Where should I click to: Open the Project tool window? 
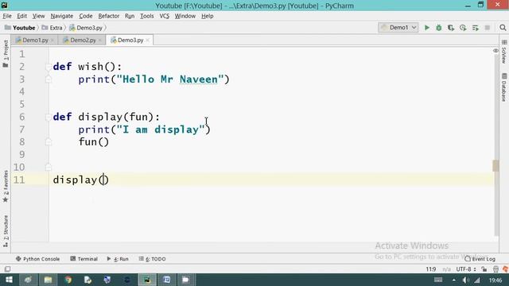[6, 54]
